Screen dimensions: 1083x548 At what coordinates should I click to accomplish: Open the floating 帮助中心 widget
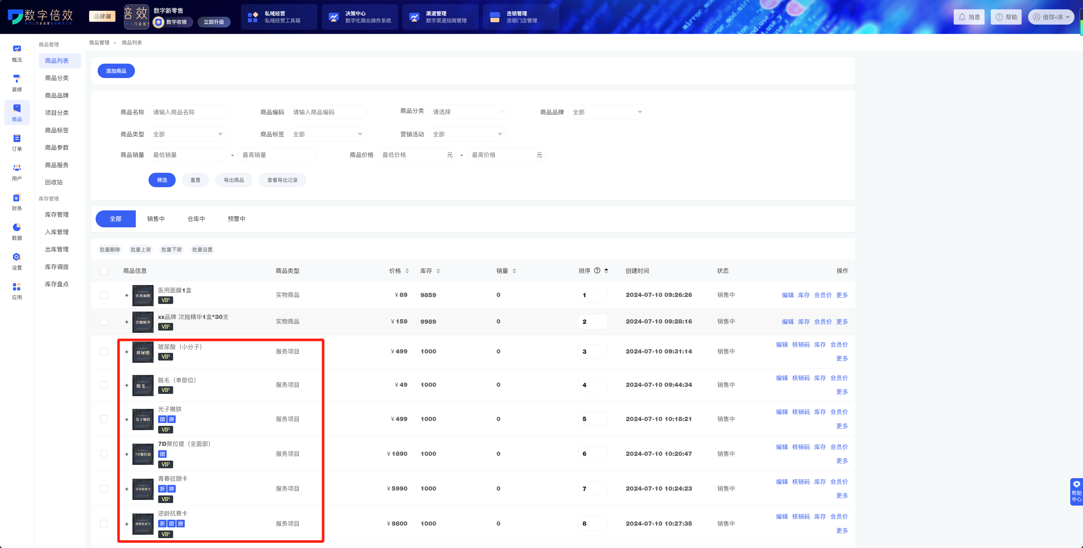coord(1076,492)
